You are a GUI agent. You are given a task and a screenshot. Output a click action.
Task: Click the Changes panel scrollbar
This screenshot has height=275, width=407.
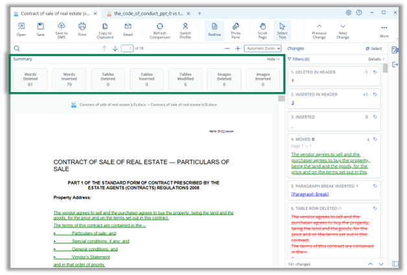coord(386,68)
